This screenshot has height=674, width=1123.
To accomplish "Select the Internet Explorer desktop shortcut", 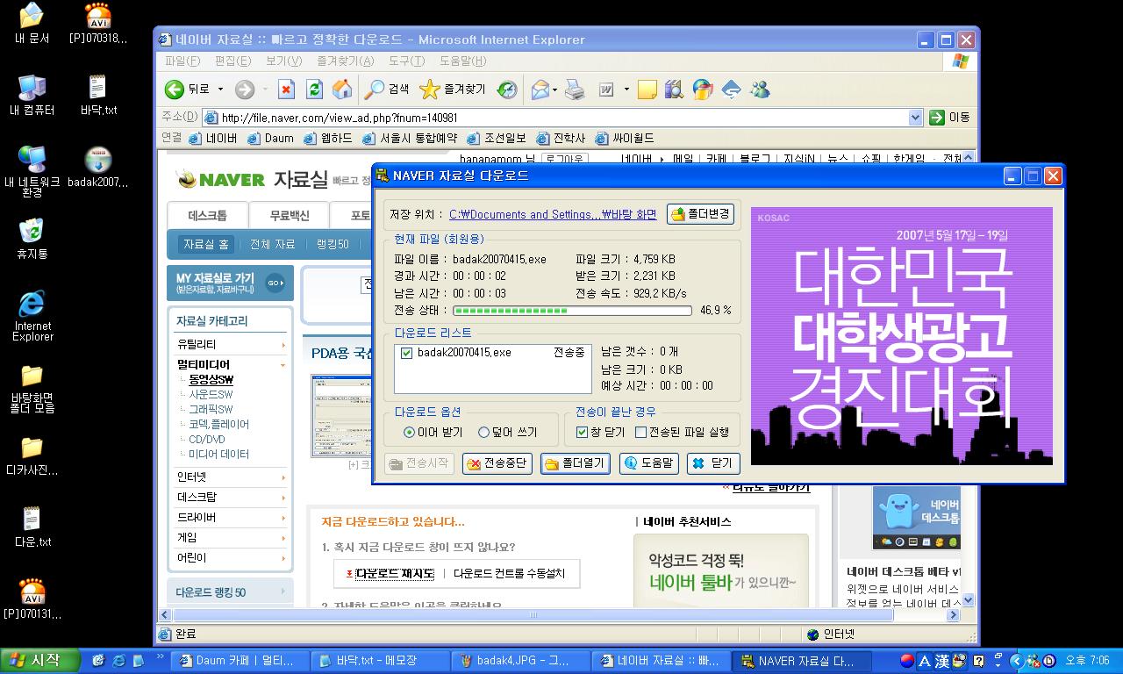I will pos(32,315).
